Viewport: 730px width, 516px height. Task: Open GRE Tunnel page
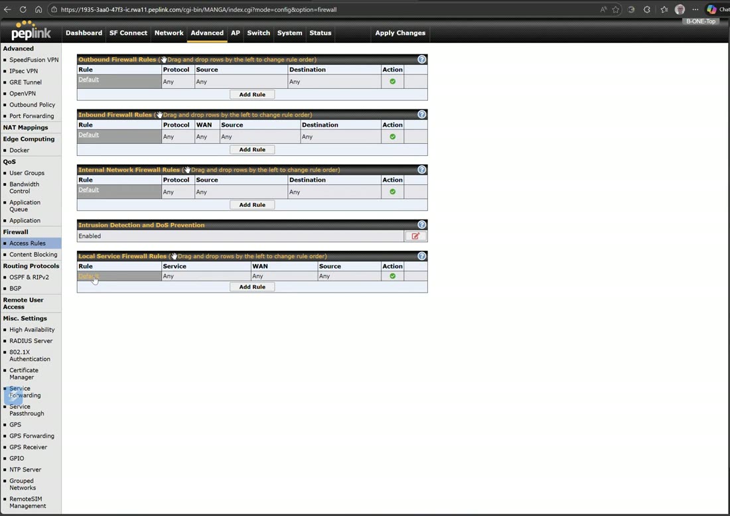[26, 82]
